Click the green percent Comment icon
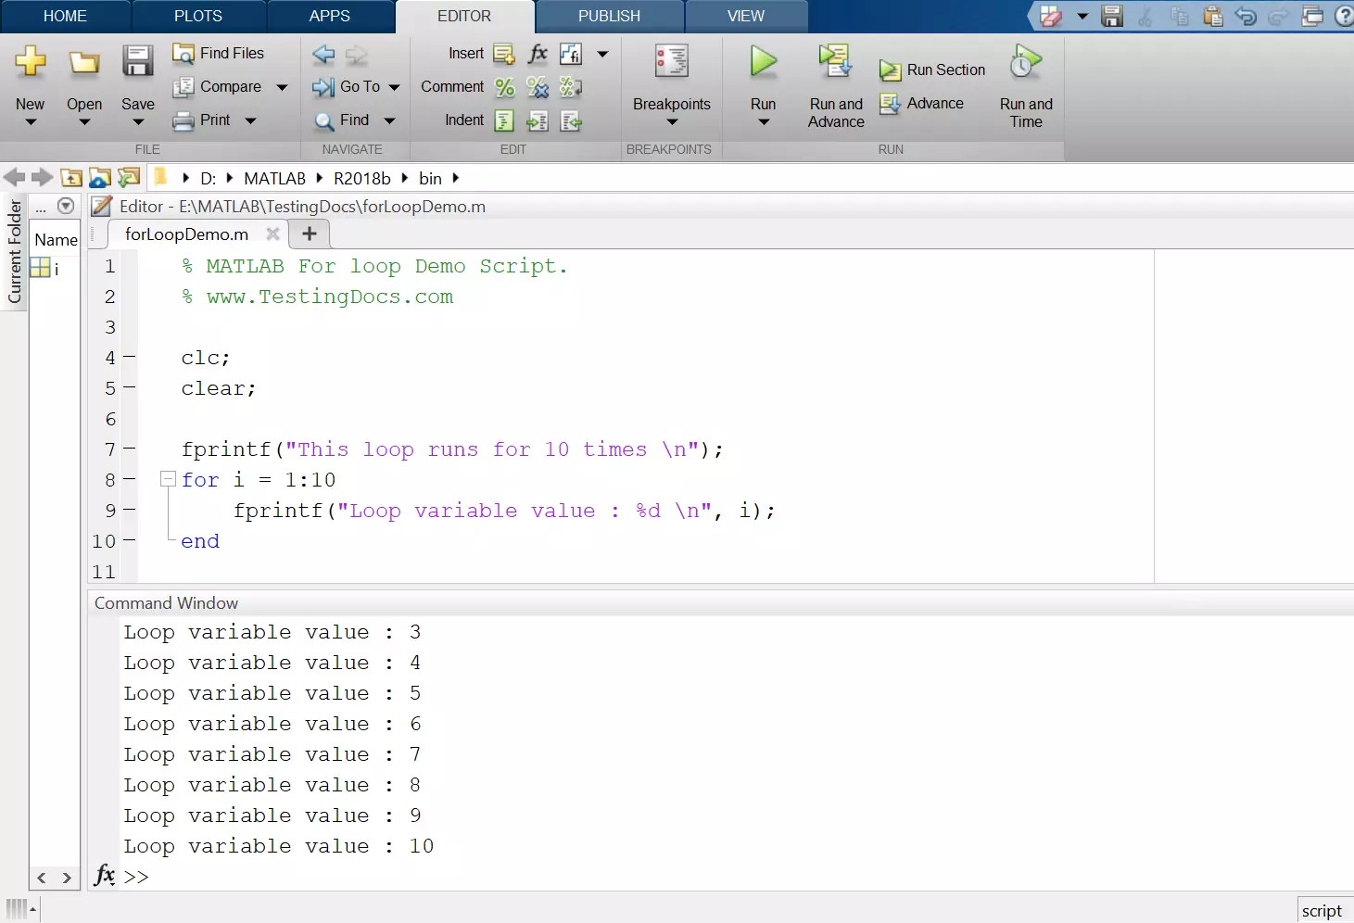Screen dimensions: 1354x923 [504, 87]
